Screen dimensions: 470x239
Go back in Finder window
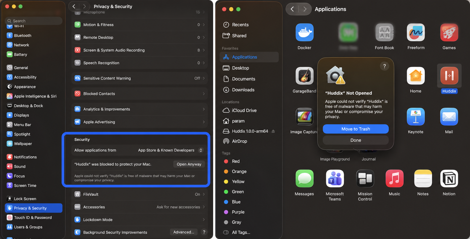tap(292, 9)
